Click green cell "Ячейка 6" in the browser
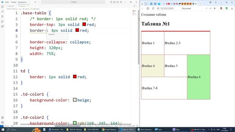Screen dimensions: 235x132 tap(199, 77)
